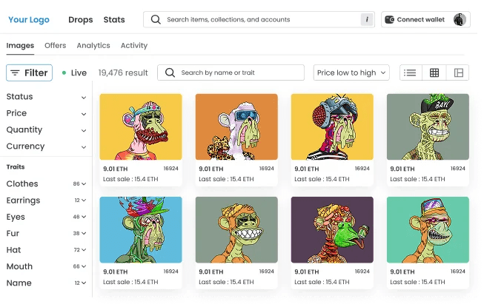Expand the Fur trait list
The image size is (484, 307).
pos(46,234)
